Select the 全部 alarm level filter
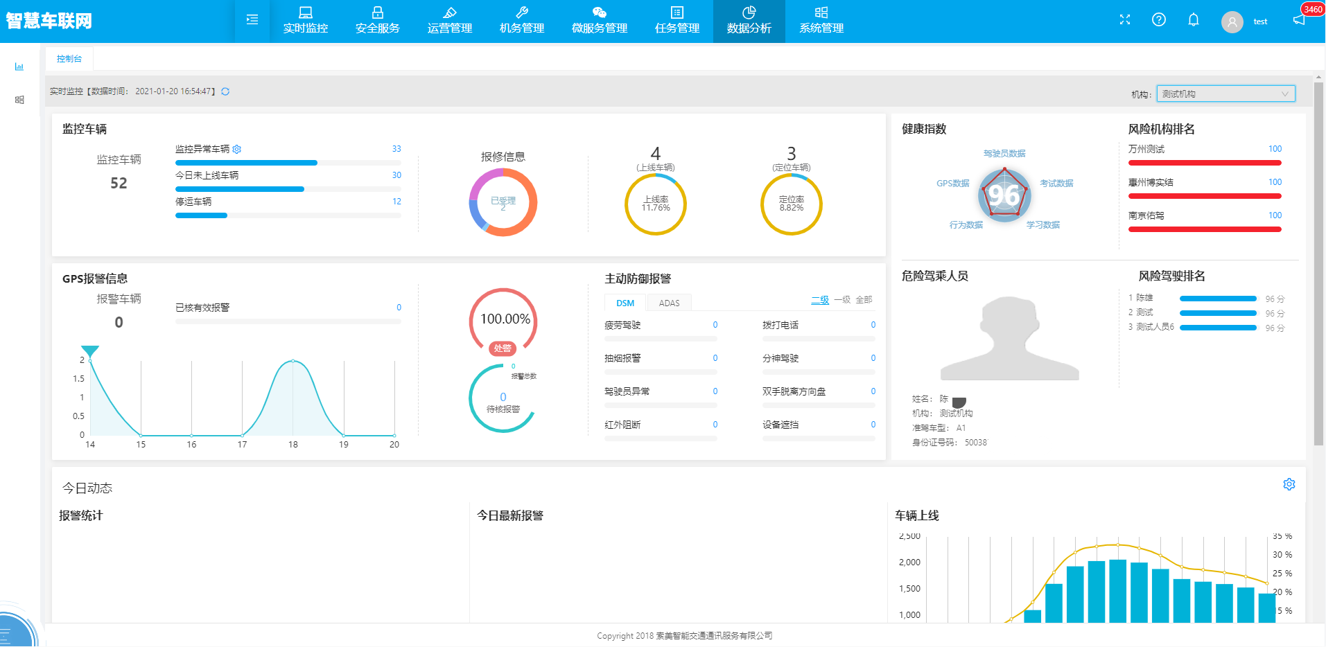This screenshot has width=1326, height=647. pyautogui.click(x=864, y=300)
